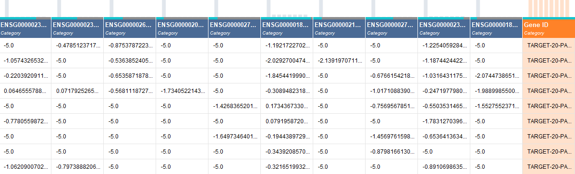Select cell -1.7340522143...
The height and width of the screenshot is (174, 575).
point(182,91)
